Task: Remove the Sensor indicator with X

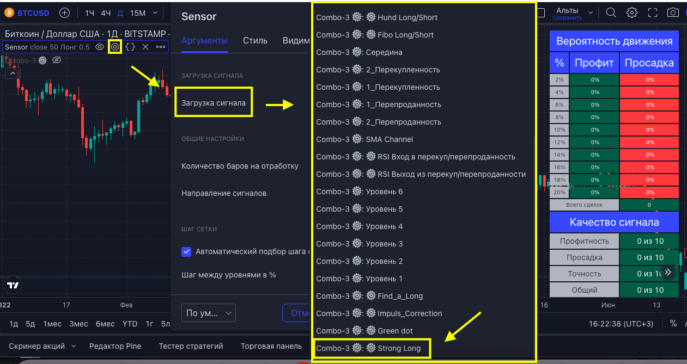Action: 145,47
